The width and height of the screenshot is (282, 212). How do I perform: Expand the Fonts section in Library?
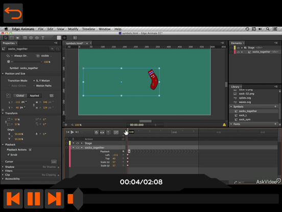(231, 124)
